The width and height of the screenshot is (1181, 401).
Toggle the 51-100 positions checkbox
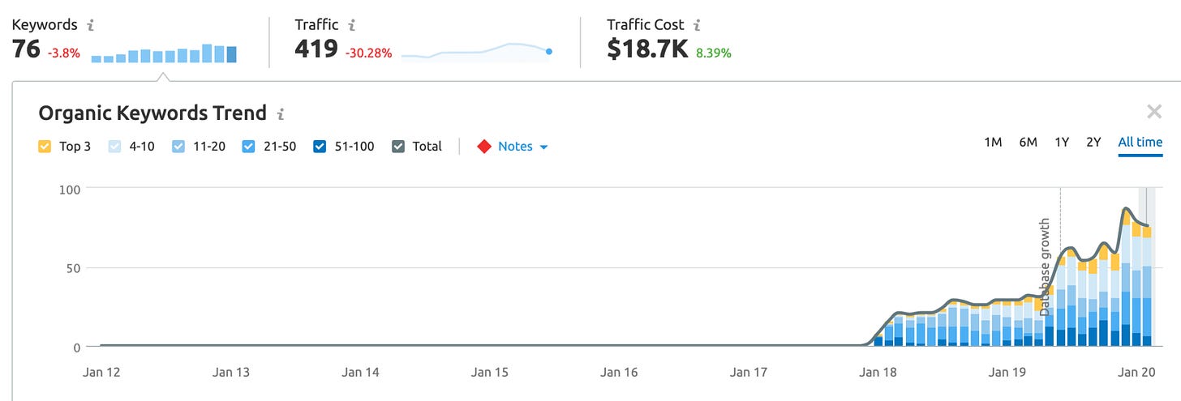coord(319,147)
